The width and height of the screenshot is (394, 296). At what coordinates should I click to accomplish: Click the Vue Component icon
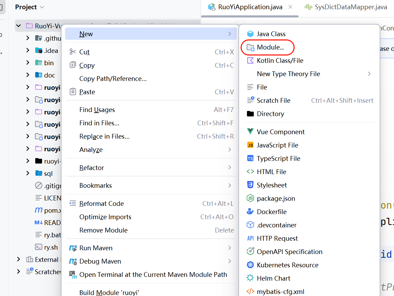click(x=250, y=132)
